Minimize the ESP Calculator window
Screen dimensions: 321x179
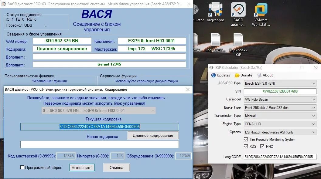[x=288, y=68]
